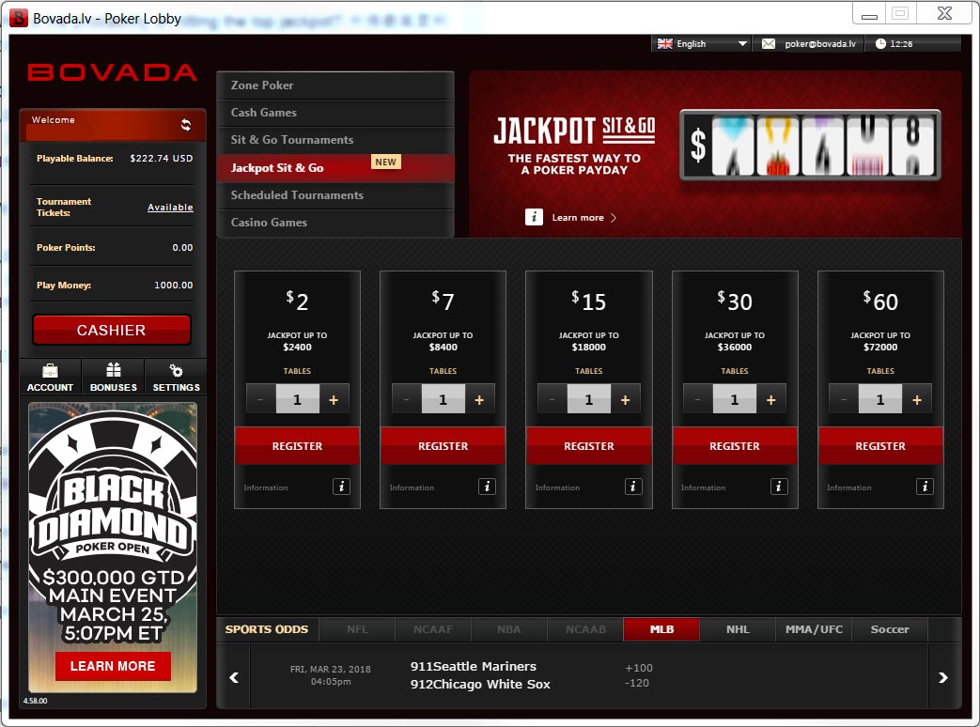Click Learn More on Black Diamond ad
The width and height of the screenshot is (980, 727).
coord(113,666)
